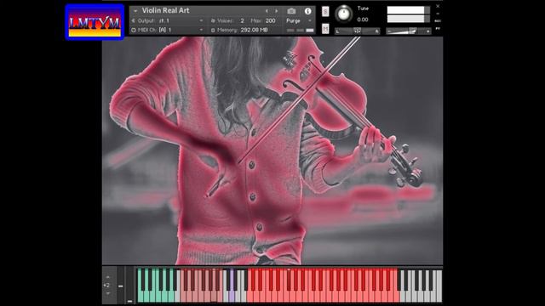Toggle the AUX sends button

pyautogui.click(x=438, y=20)
